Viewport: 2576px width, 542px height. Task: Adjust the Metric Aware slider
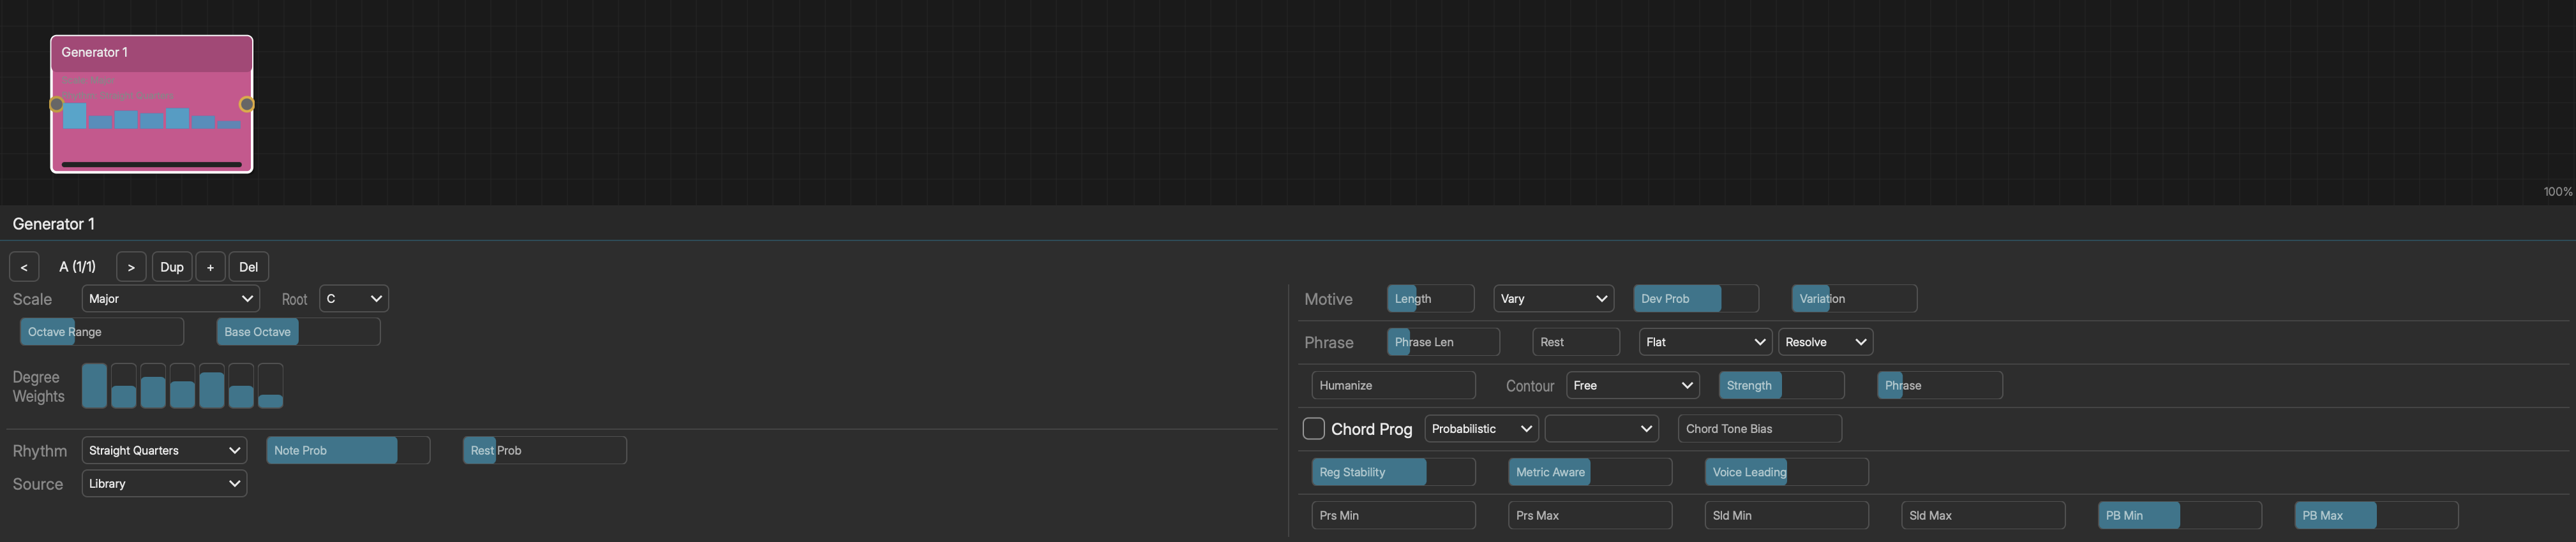[x=1590, y=472]
